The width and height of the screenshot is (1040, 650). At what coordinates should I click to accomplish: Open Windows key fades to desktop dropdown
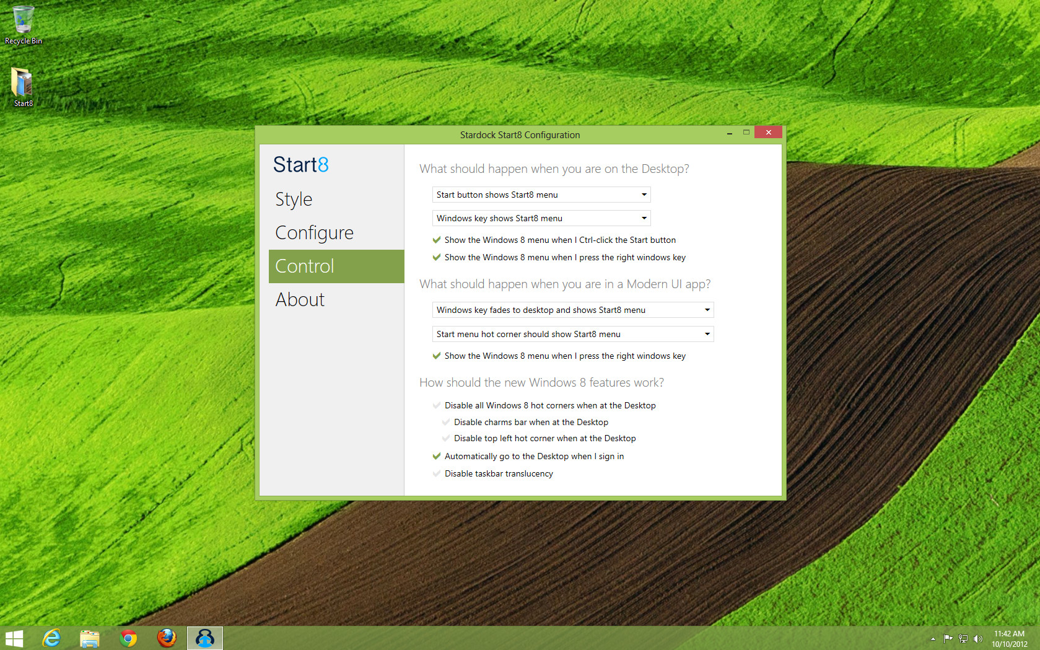(x=573, y=310)
